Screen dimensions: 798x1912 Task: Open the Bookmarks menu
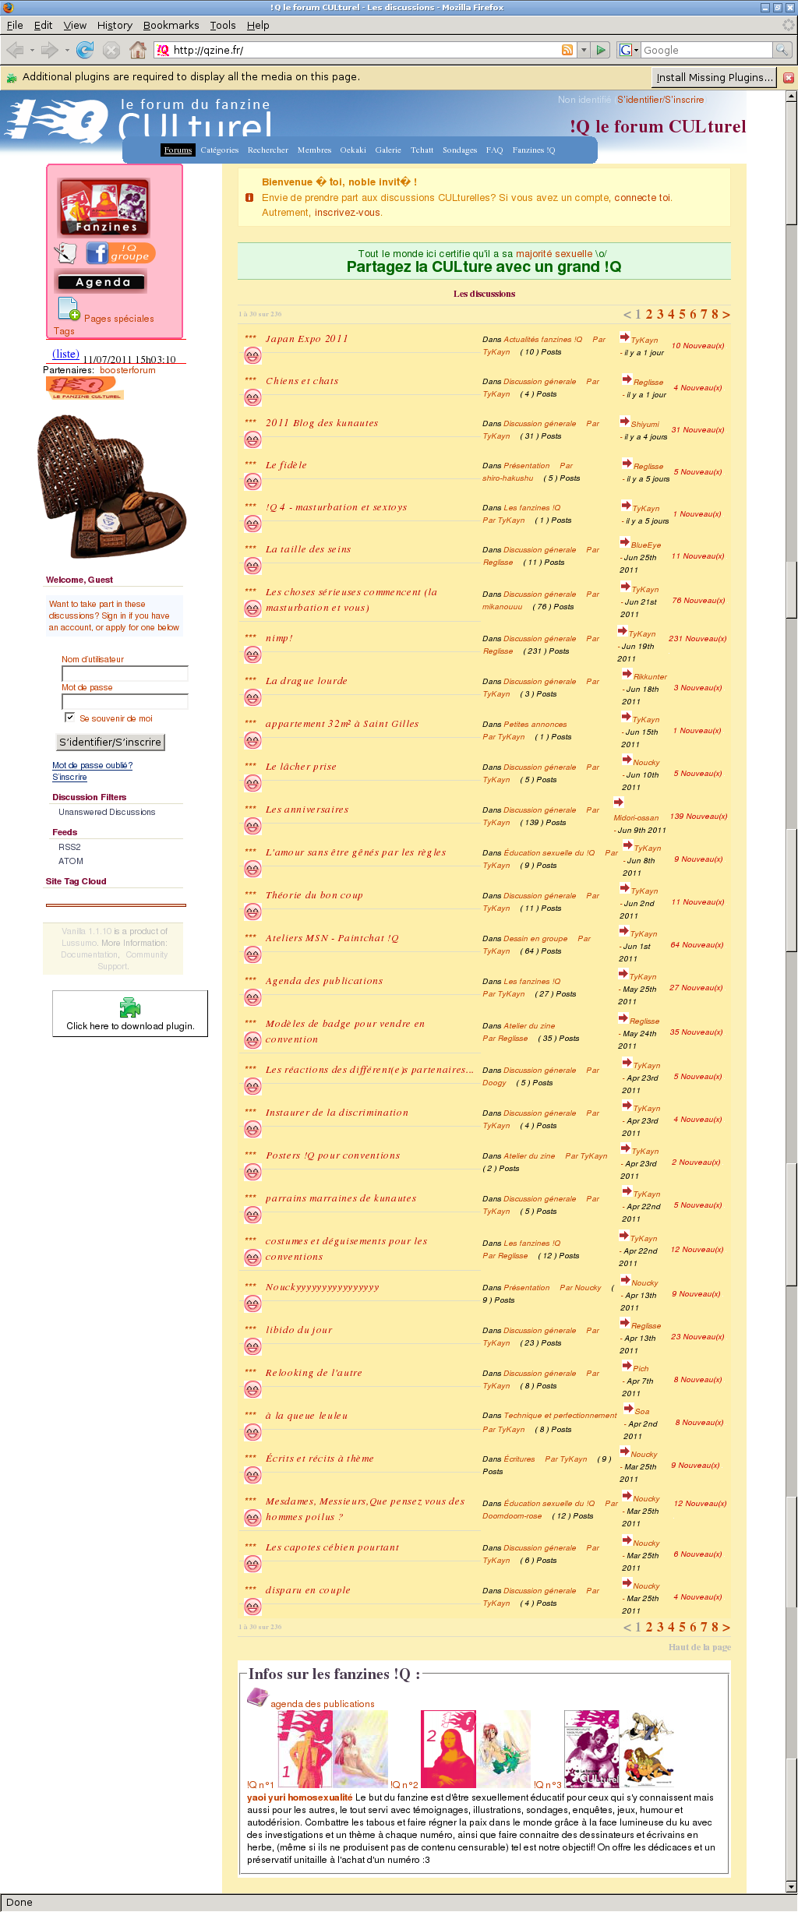tap(171, 25)
